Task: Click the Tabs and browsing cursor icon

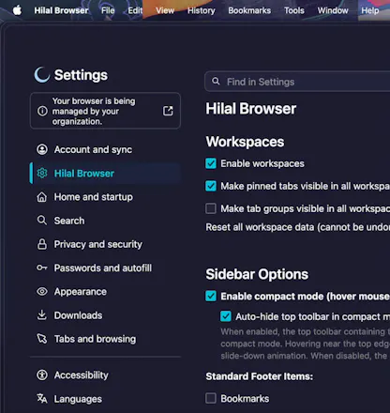Action: point(42,339)
